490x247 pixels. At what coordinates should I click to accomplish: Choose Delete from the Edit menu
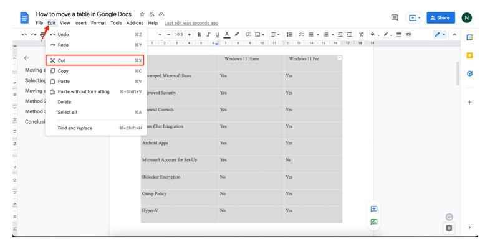click(x=96, y=102)
